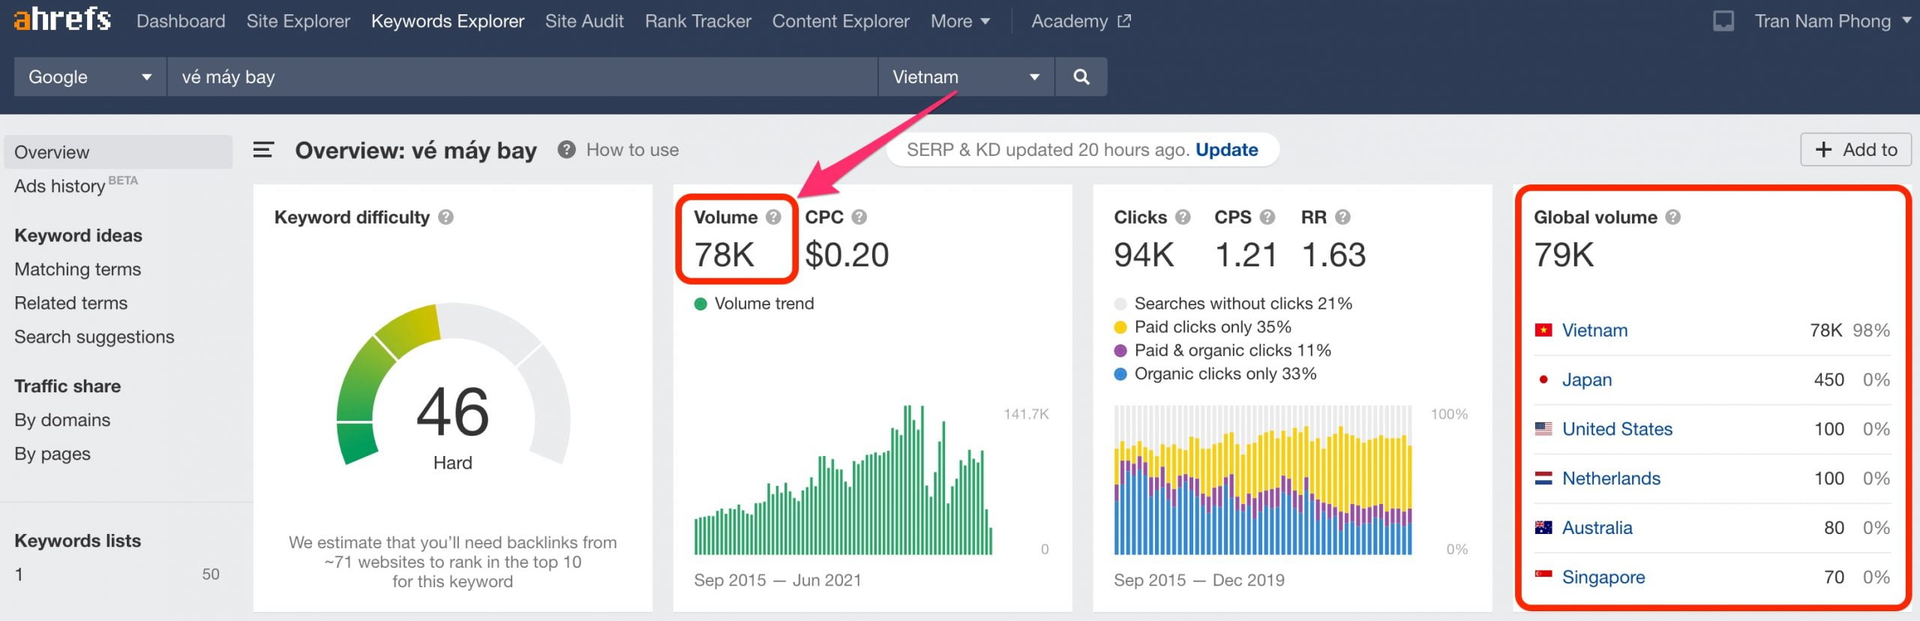
Task: Click the 79K global volume value
Action: (1564, 255)
